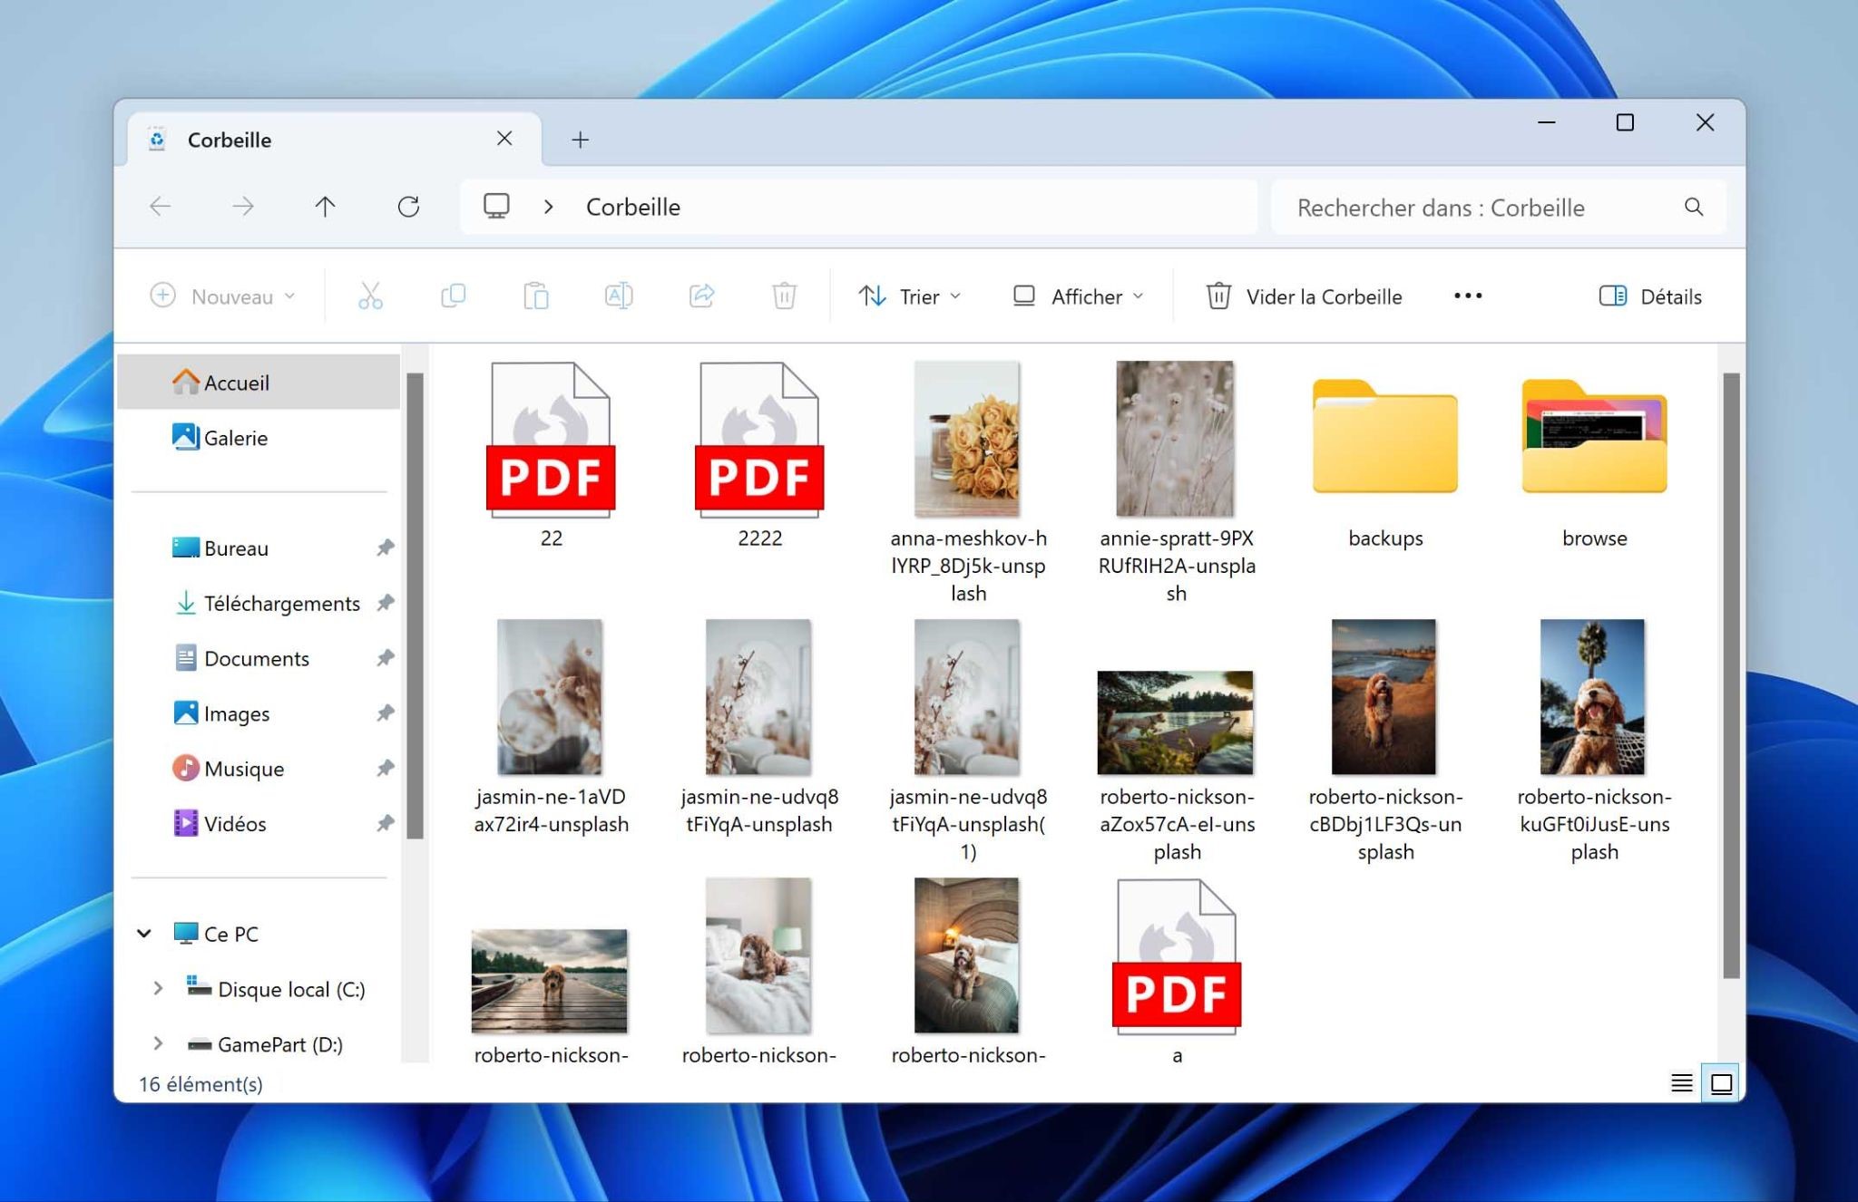Click the file list vertical scrollbar
The height and width of the screenshot is (1202, 1858).
click(x=1731, y=675)
